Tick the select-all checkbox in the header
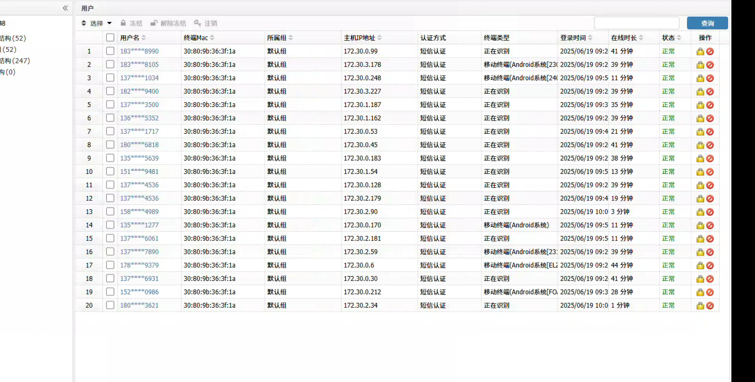The image size is (755, 382). tap(110, 38)
